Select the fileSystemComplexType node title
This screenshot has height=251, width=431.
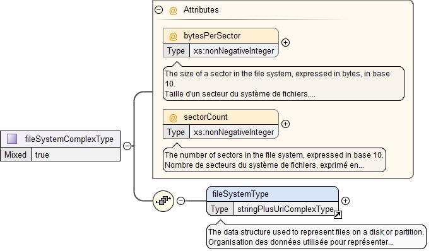(x=69, y=139)
